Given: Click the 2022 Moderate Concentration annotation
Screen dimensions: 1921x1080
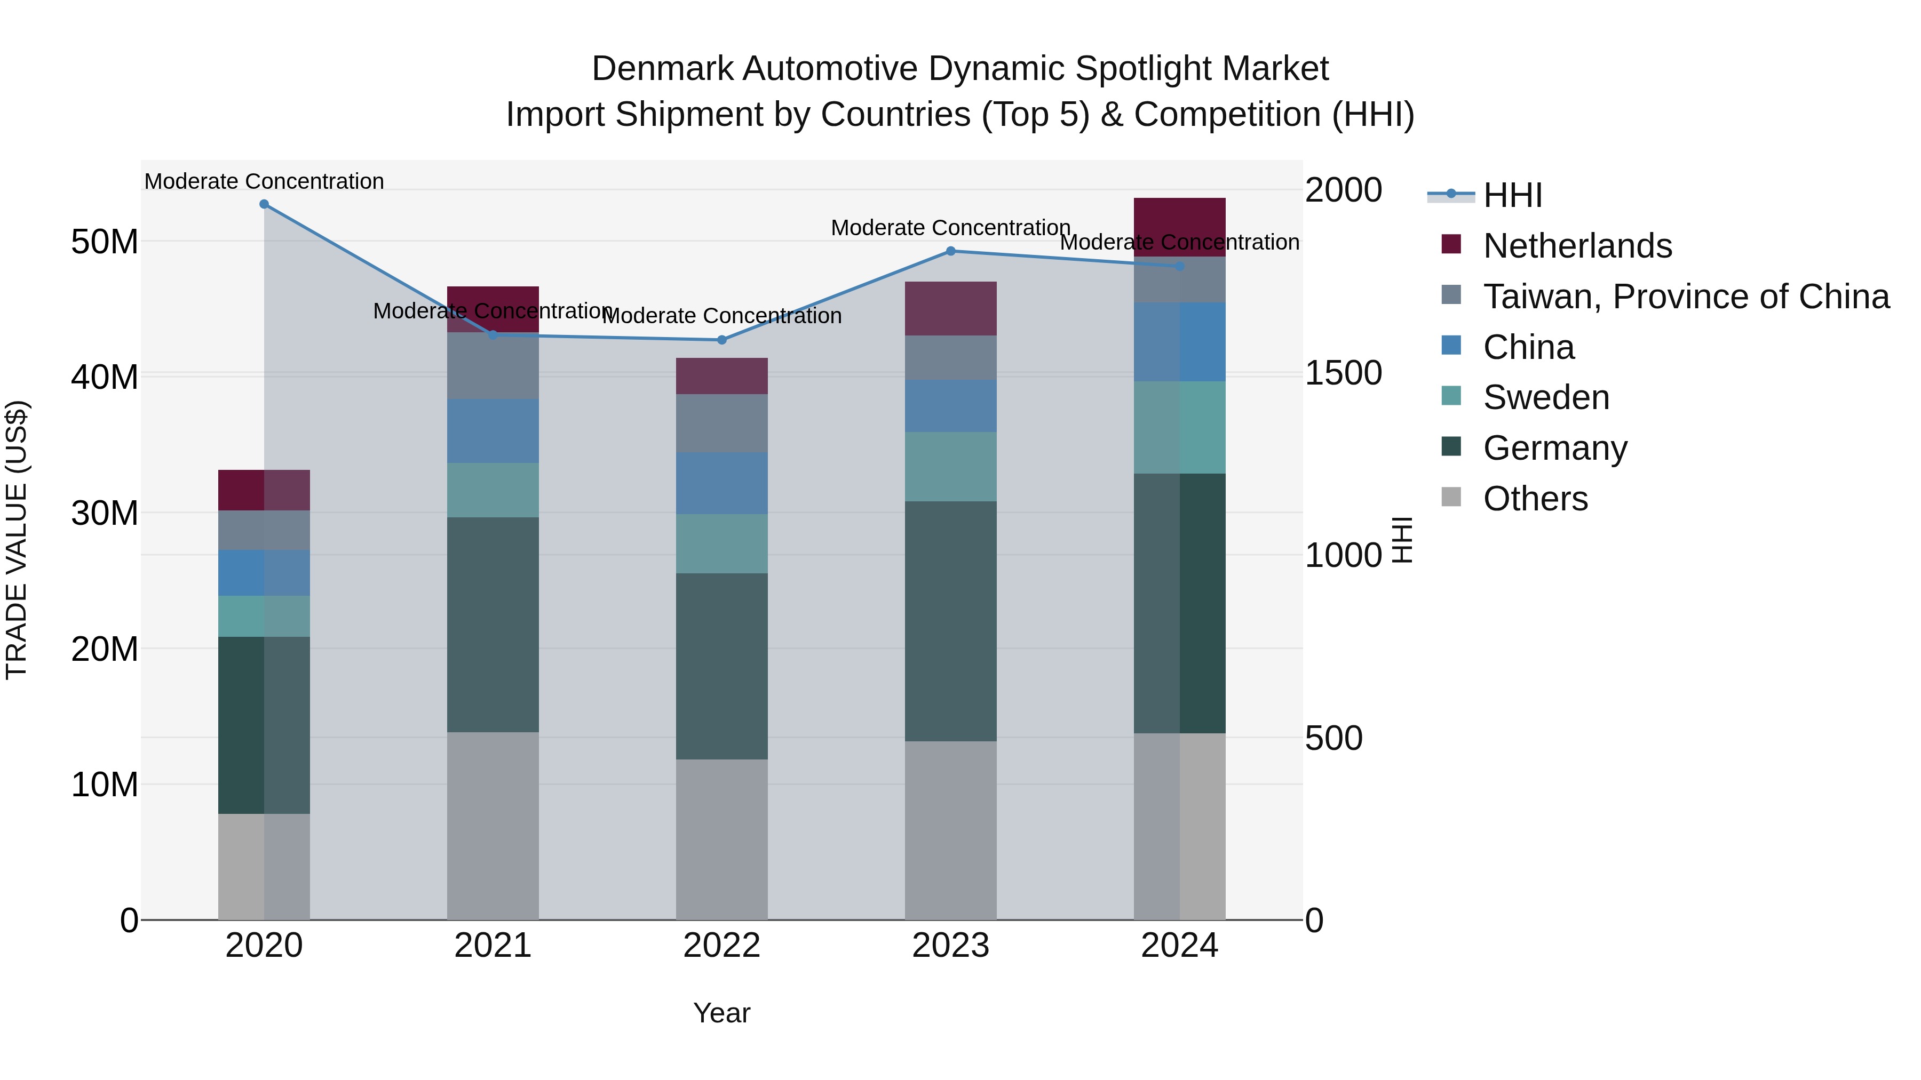Looking at the screenshot, I should [x=722, y=315].
